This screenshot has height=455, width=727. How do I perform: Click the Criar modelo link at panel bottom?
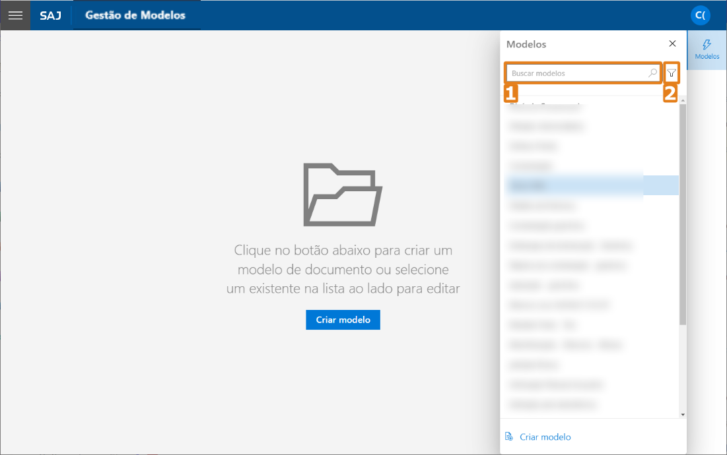545,436
